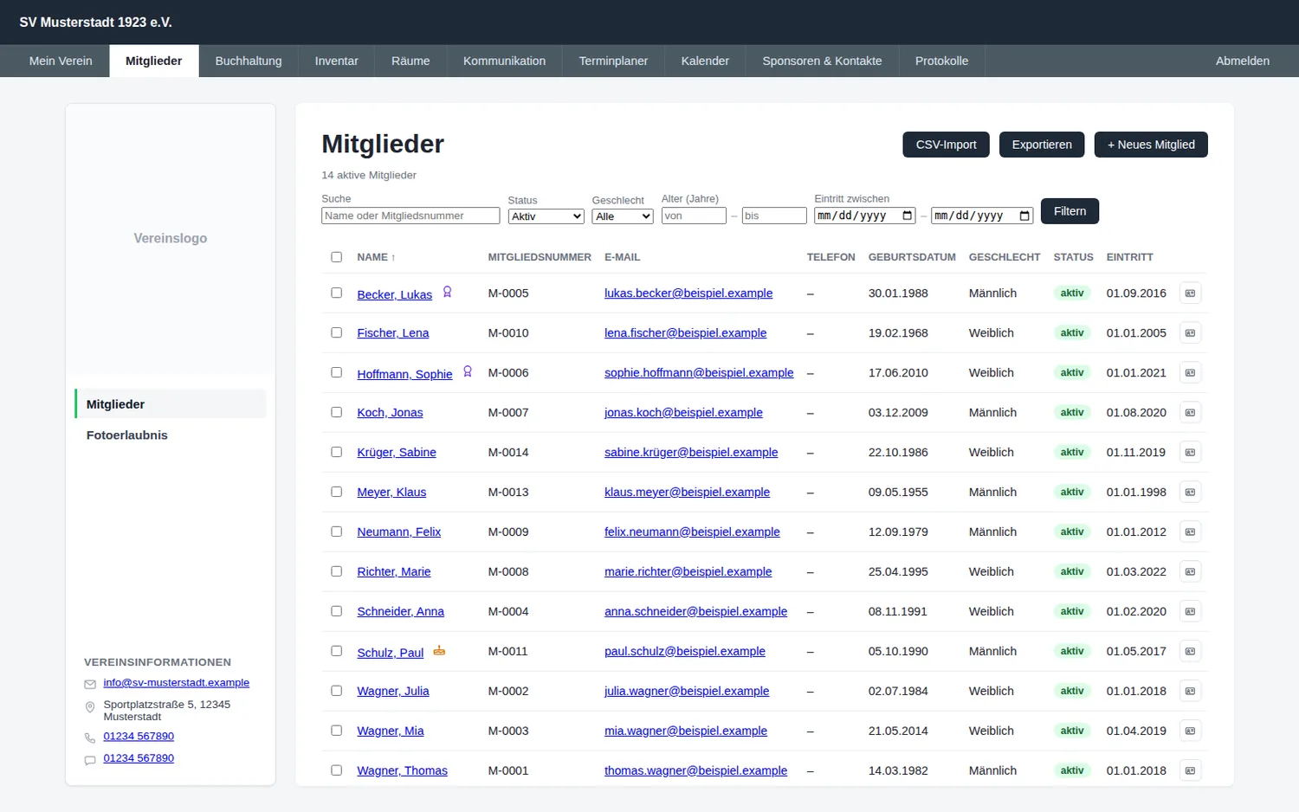Viewport: 1299px width, 812px height.
Task: Tick the checkbox for Wagner, Thomas
Action: [337, 771]
